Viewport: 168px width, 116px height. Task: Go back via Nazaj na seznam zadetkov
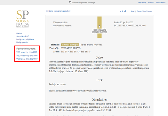click(x=58, y=11)
